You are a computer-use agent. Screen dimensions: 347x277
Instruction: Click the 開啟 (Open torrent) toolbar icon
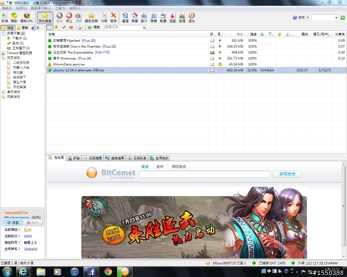click(14, 17)
